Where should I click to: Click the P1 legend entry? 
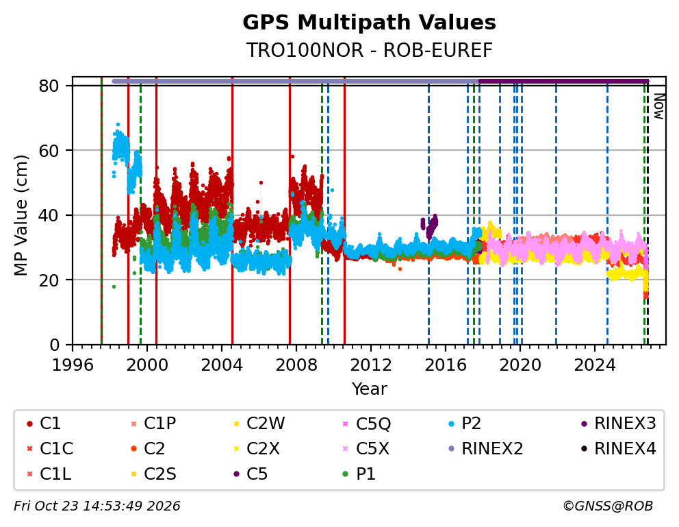[359, 474]
